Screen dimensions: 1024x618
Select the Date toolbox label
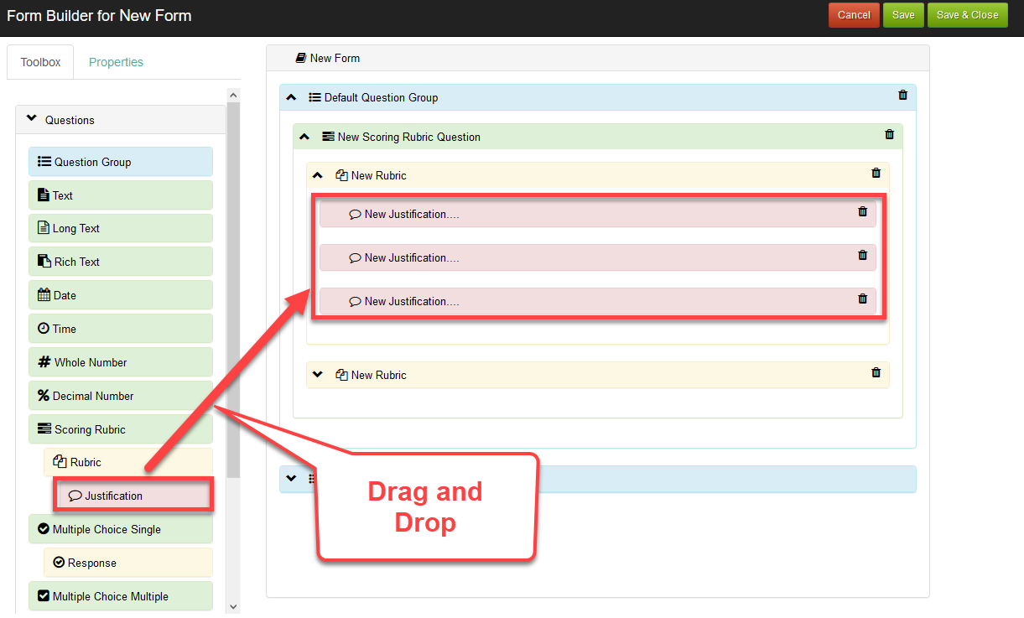coord(65,295)
